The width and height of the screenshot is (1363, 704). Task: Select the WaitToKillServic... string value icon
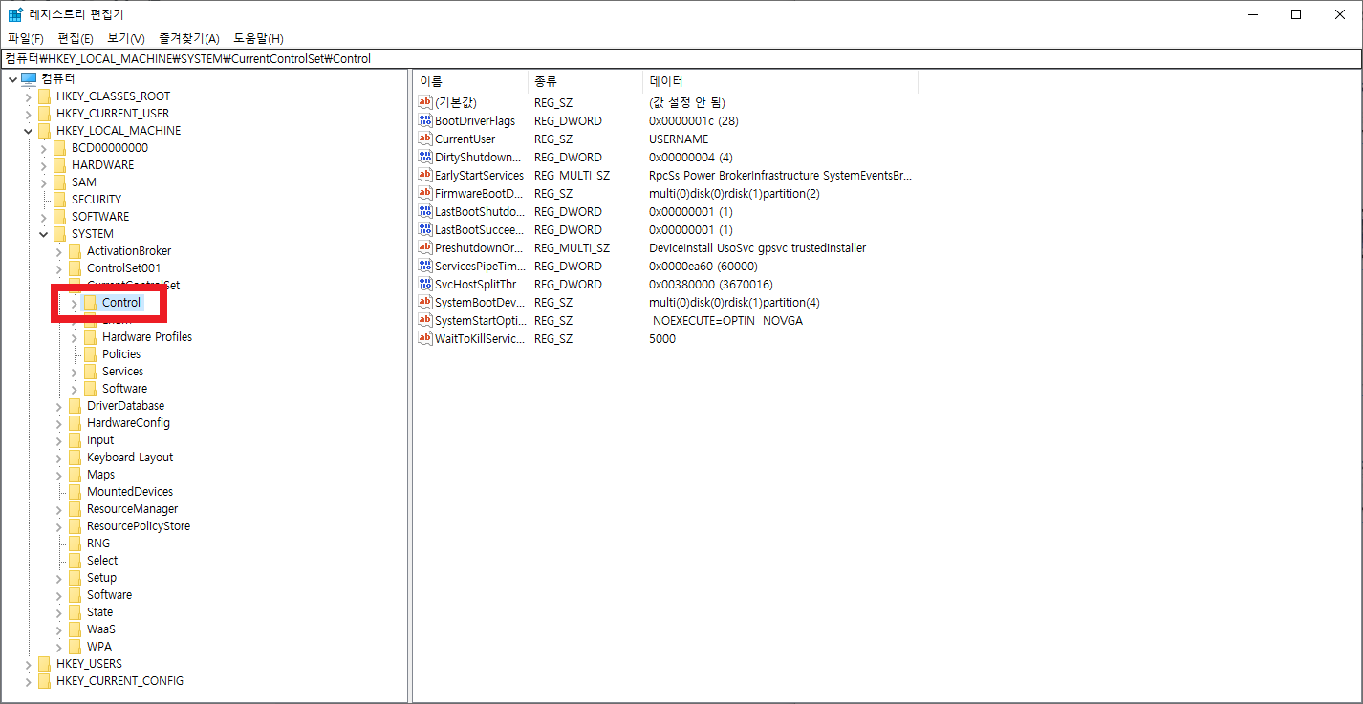point(425,339)
